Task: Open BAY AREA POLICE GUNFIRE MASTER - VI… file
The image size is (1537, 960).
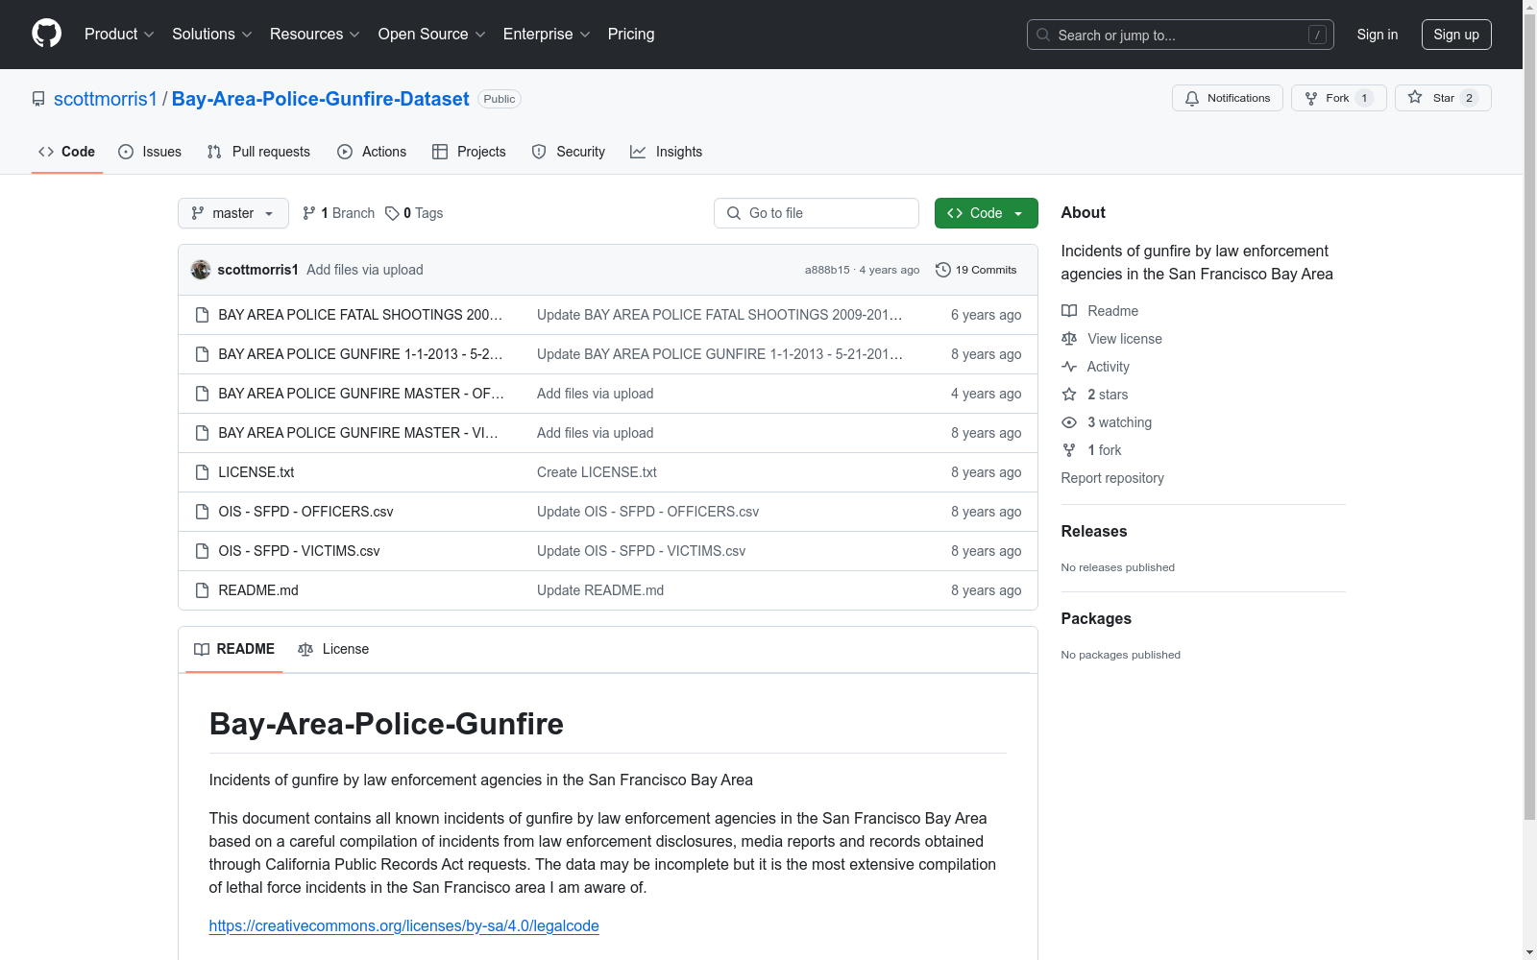Action: click(x=358, y=433)
